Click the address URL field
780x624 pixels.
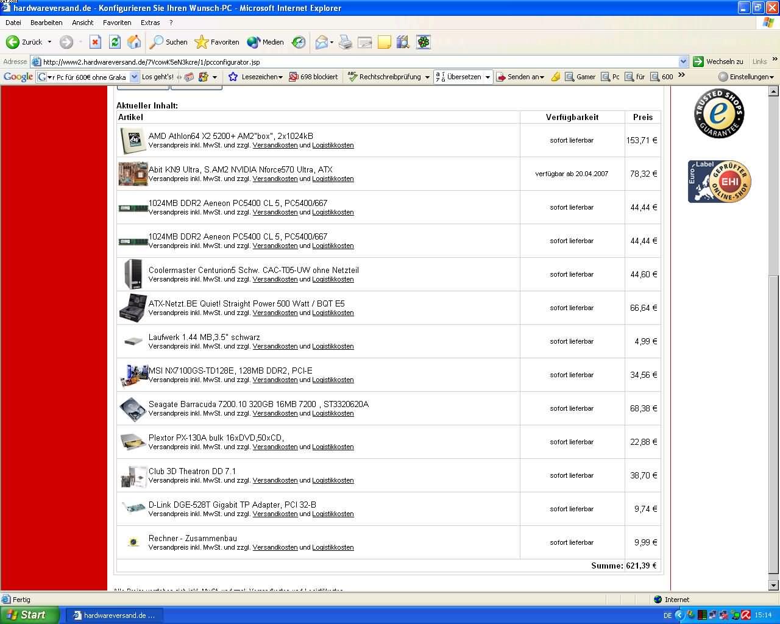click(359, 62)
